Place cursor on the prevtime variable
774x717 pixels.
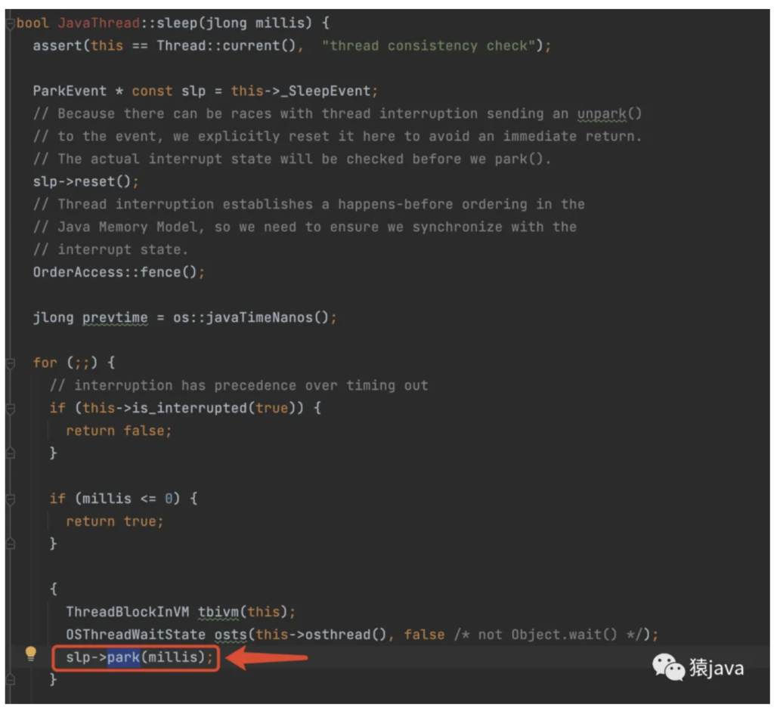click(115, 318)
